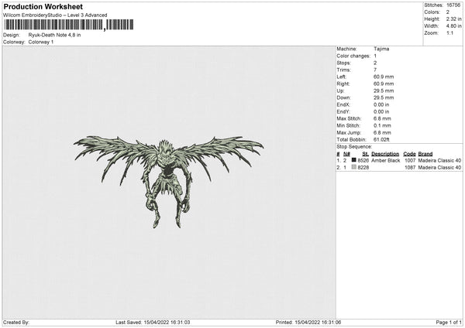This screenshot has height=328, width=465.
Task: Click the Stops value 2
Action: 375,63
